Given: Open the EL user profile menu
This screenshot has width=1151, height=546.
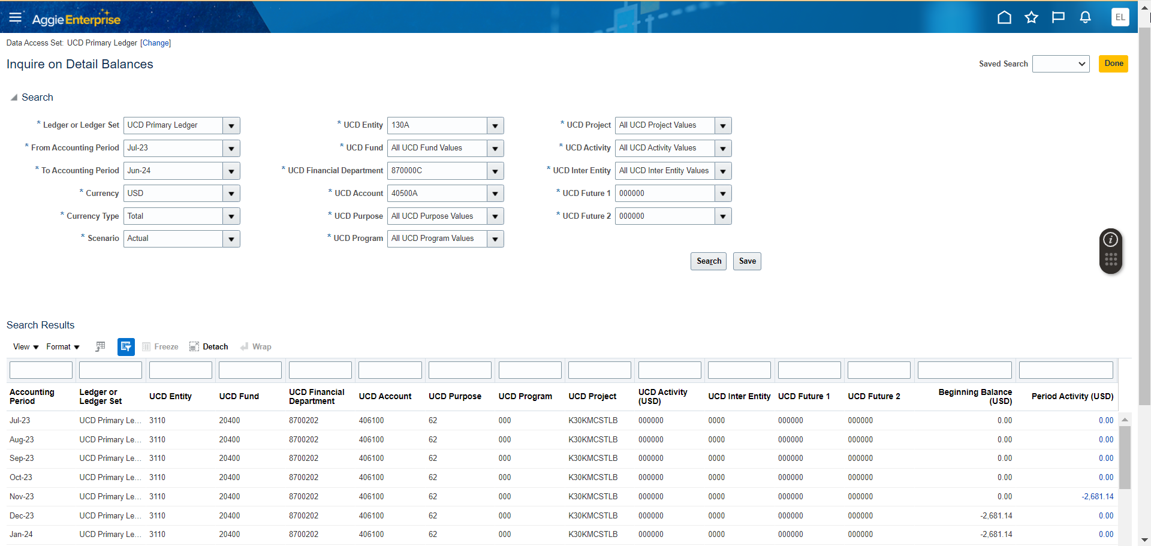Looking at the screenshot, I should [1120, 17].
